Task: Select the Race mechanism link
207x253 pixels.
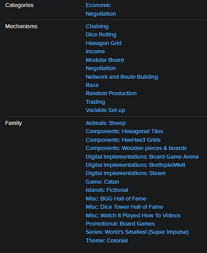Action: tap(92, 85)
